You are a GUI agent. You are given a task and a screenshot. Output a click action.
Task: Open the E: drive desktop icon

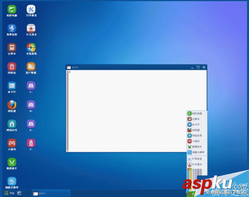click(31, 125)
